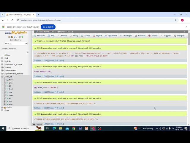190x143 pixels.
Task: Switch to the SQL tab
Action: point(51,36)
